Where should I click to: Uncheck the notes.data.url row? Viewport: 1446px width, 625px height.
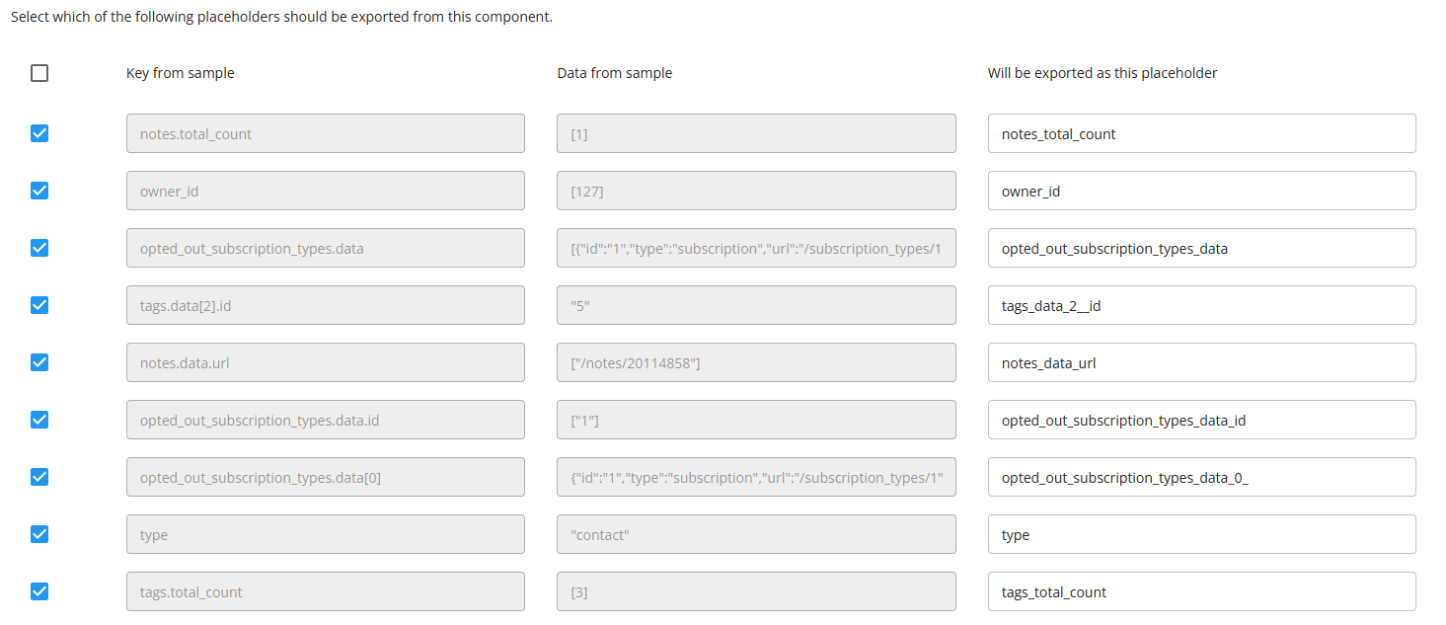(38, 361)
